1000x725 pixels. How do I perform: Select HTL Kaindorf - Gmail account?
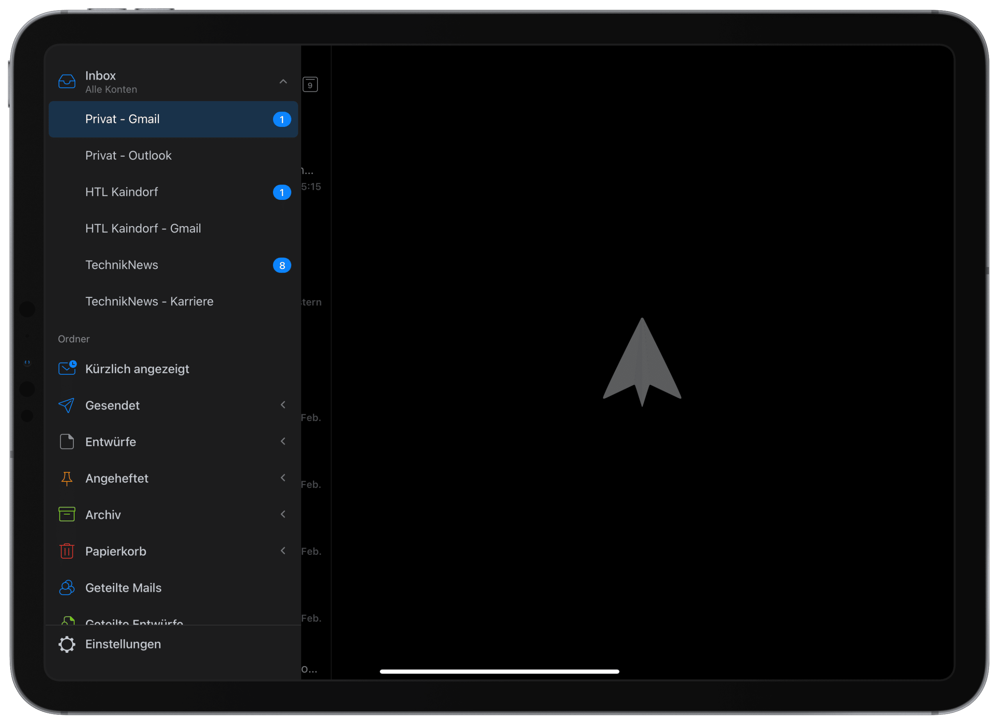click(x=173, y=229)
